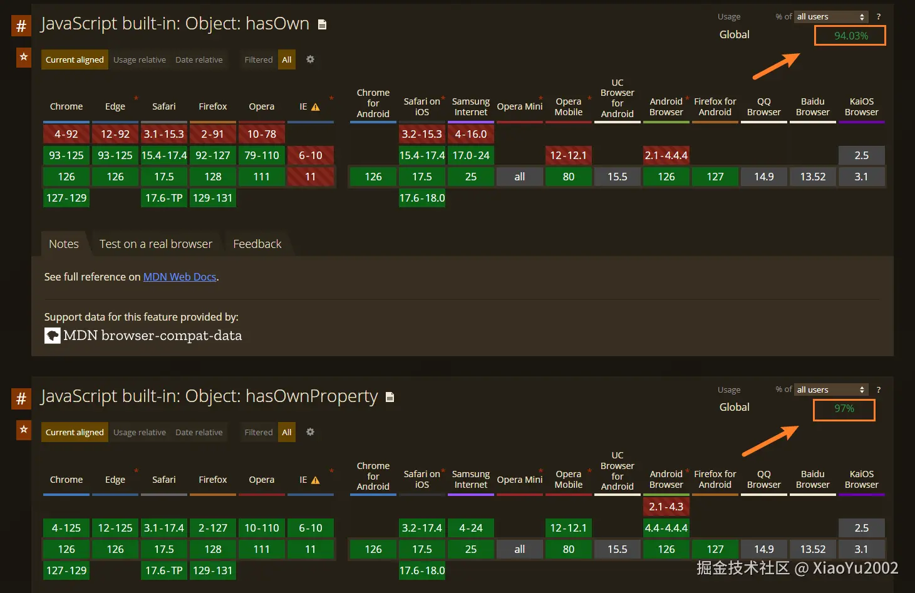Switch hasOwnProperty table to Filtered versions
Viewport: 915px width, 593px height.
[259, 432]
